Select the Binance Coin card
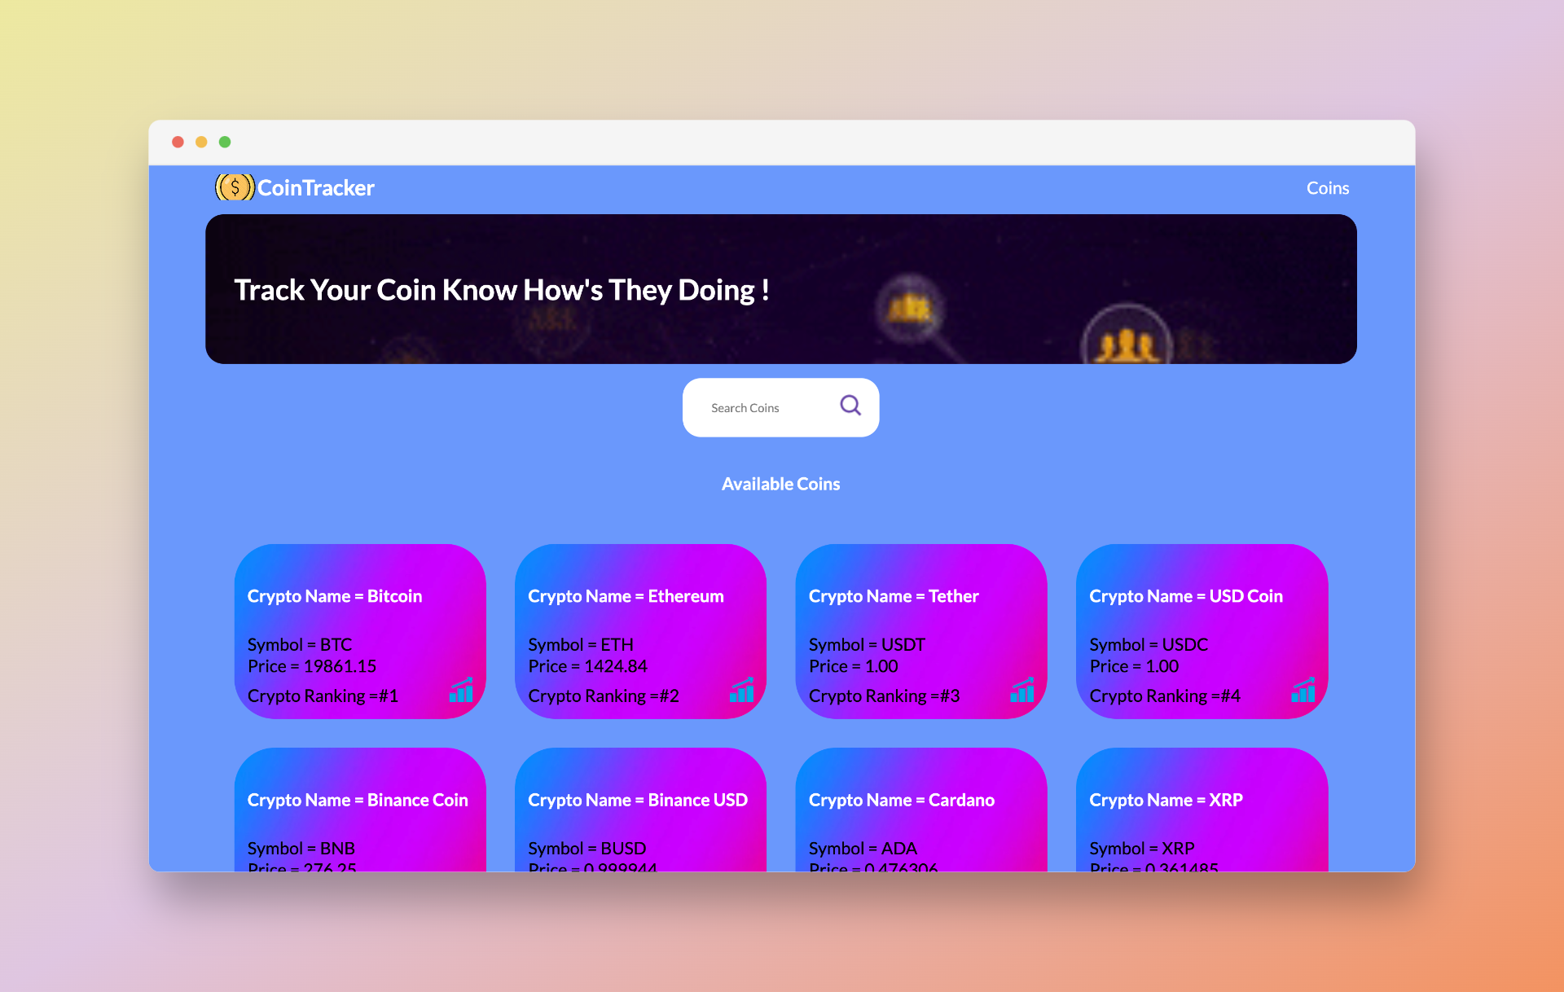 [359, 806]
